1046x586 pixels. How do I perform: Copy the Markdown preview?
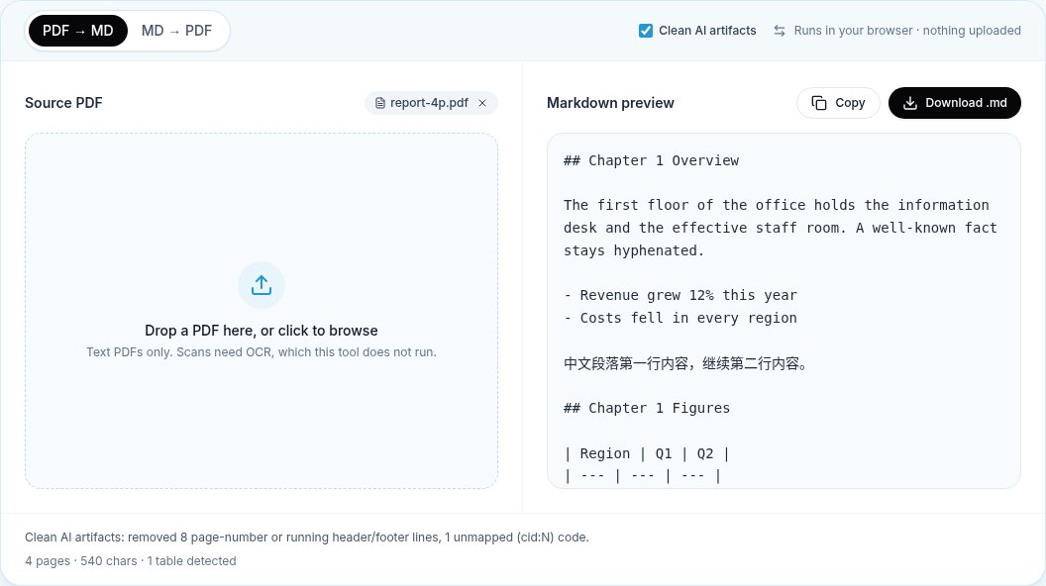point(838,103)
